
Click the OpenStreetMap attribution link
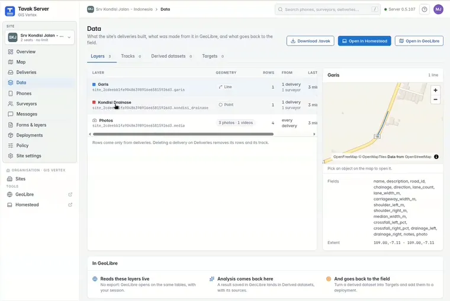(x=418, y=157)
